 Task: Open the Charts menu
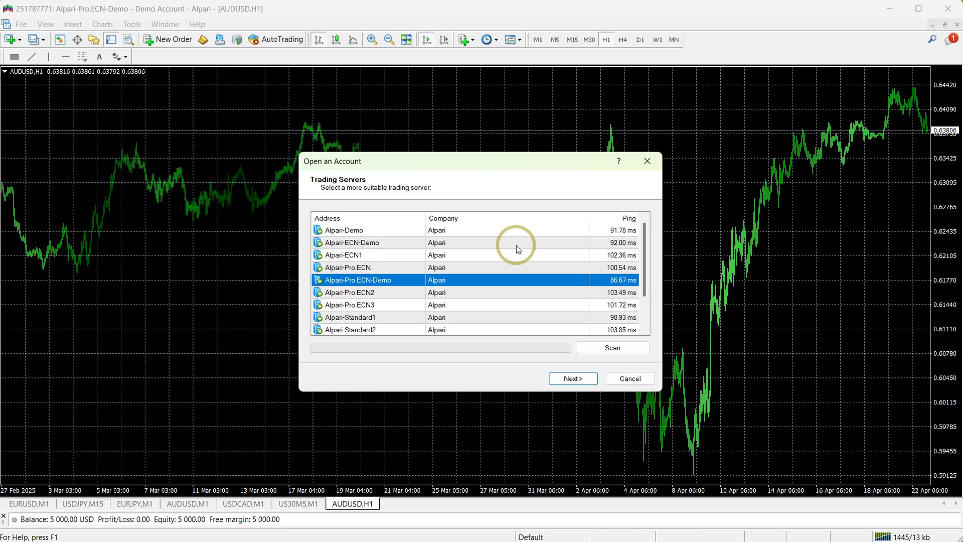click(102, 24)
